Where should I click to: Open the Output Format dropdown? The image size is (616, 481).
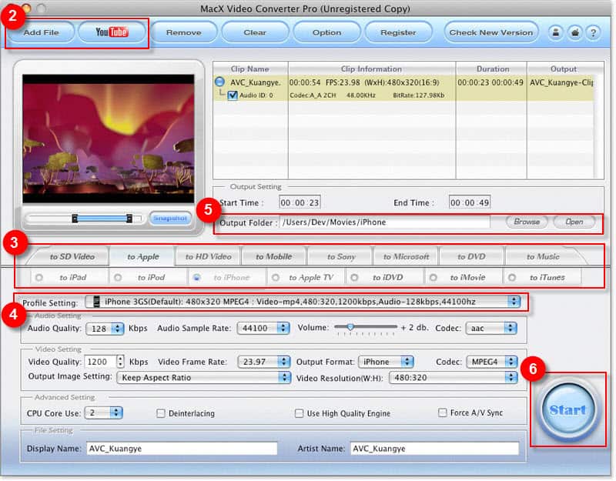tap(387, 362)
